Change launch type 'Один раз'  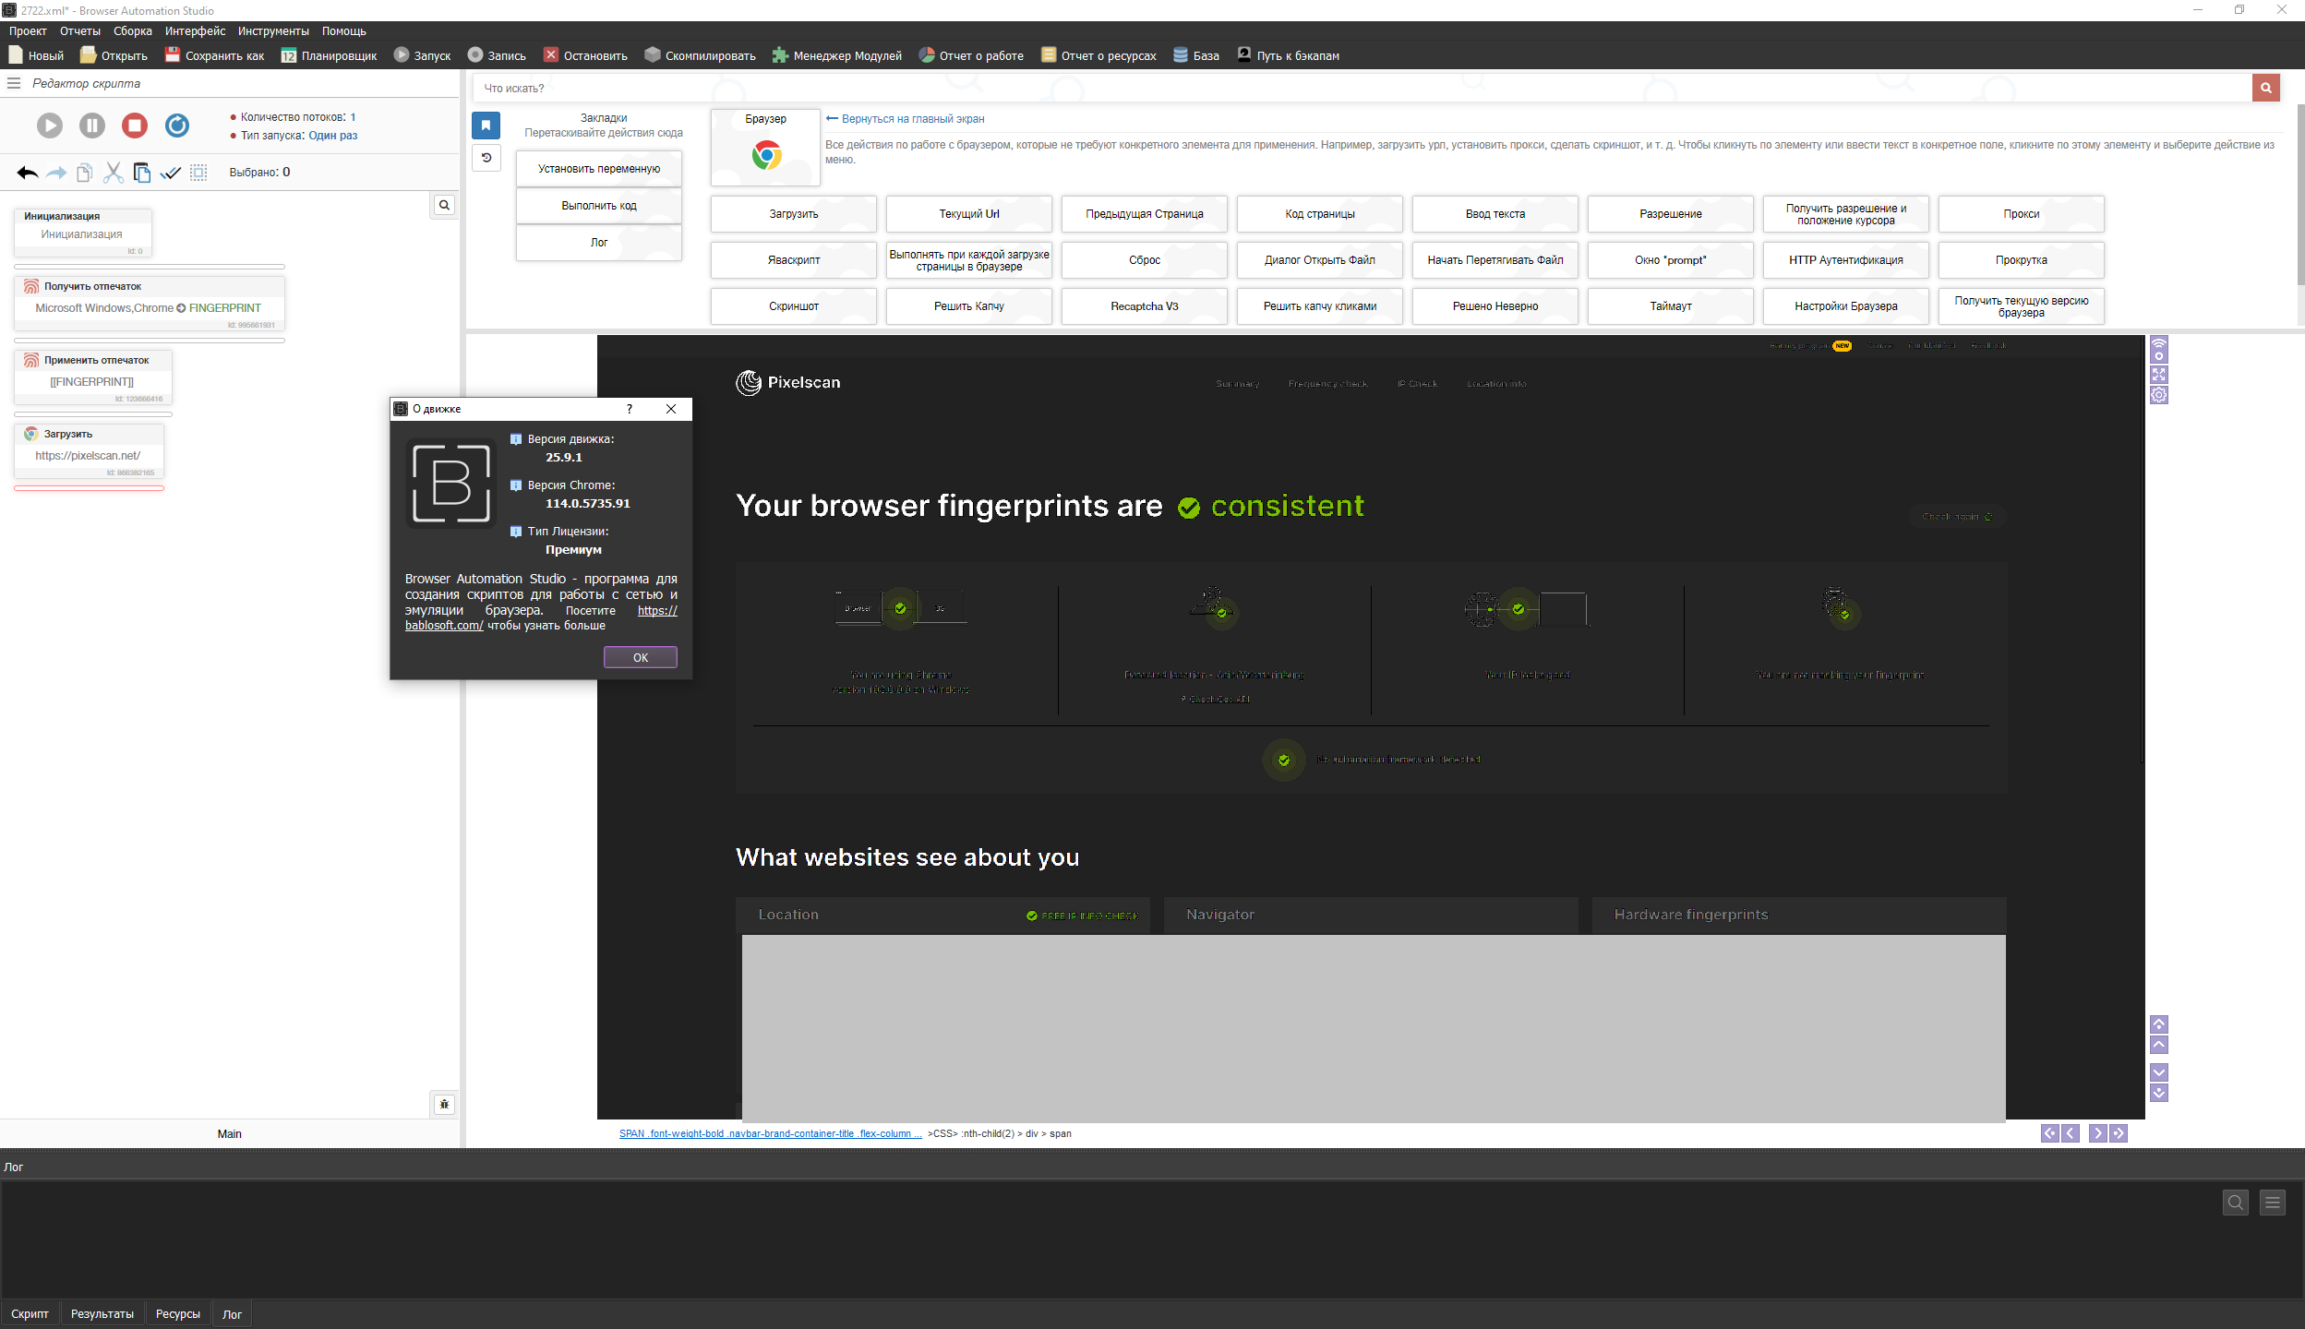[332, 136]
